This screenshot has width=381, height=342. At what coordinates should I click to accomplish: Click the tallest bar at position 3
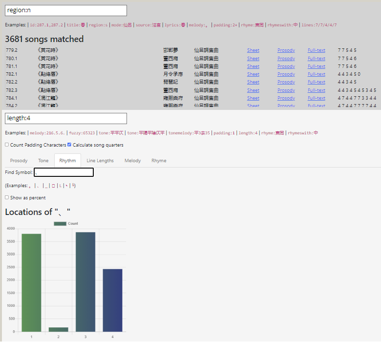pyautogui.click(x=85, y=281)
